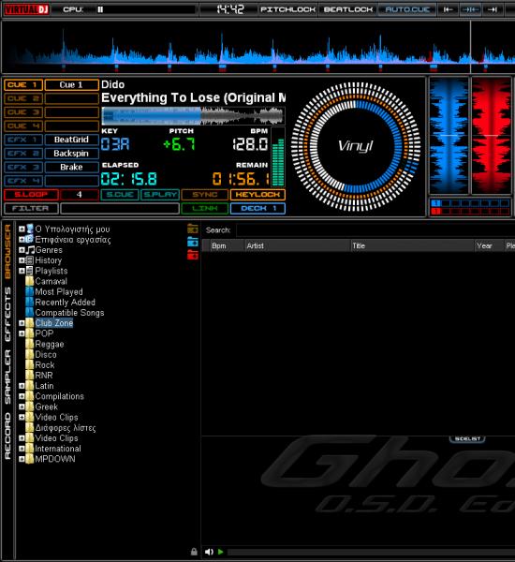515x562 pixels.
Task: Click the FILTER button
Action: click(31, 208)
